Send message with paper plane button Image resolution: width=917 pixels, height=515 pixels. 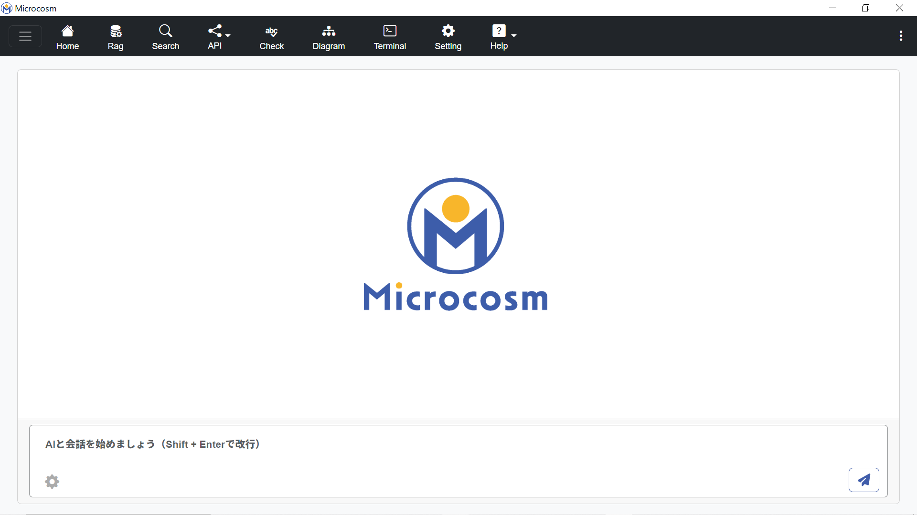click(x=864, y=480)
